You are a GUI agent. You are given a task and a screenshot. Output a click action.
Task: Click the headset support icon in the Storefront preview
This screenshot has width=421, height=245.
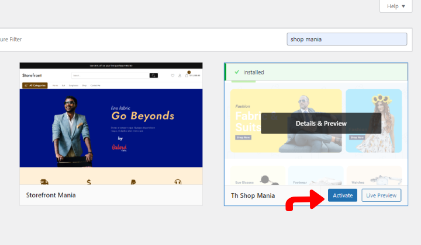click(178, 182)
